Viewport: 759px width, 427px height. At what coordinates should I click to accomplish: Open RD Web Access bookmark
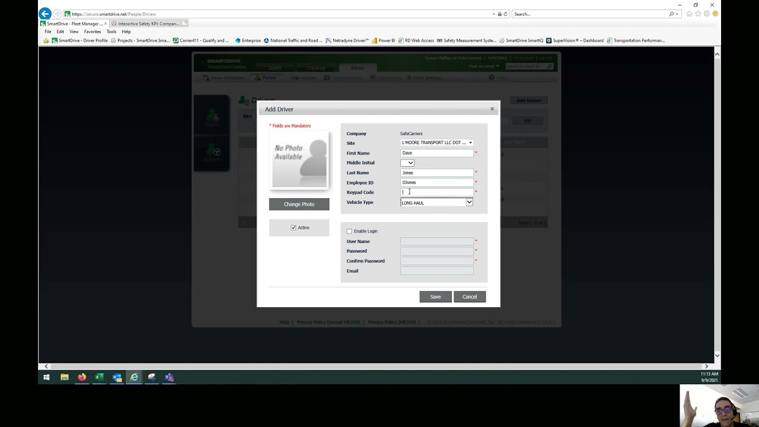pyautogui.click(x=416, y=40)
